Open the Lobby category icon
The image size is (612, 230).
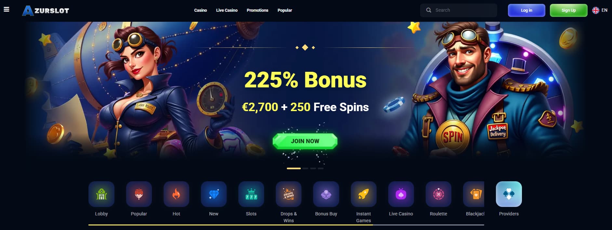tap(101, 194)
